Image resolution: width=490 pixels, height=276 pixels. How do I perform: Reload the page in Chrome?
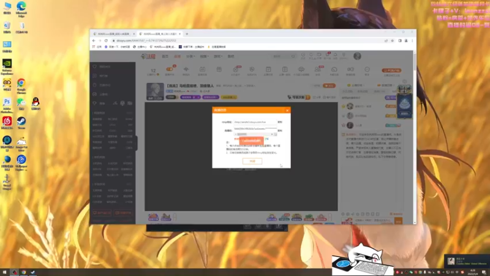click(106, 40)
